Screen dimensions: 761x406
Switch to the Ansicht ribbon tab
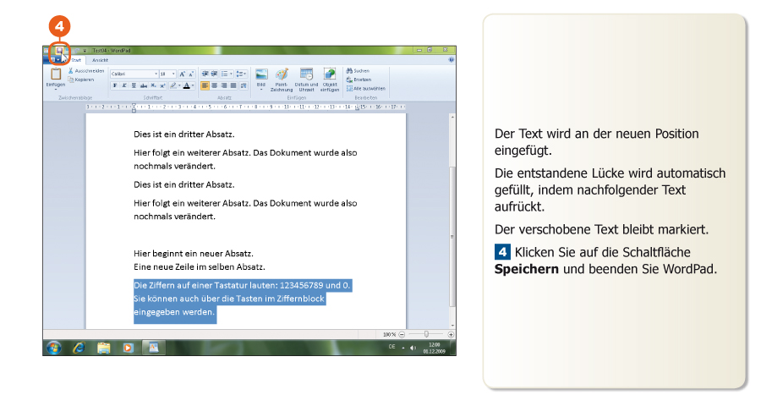pyautogui.click(x=100, y=60)
